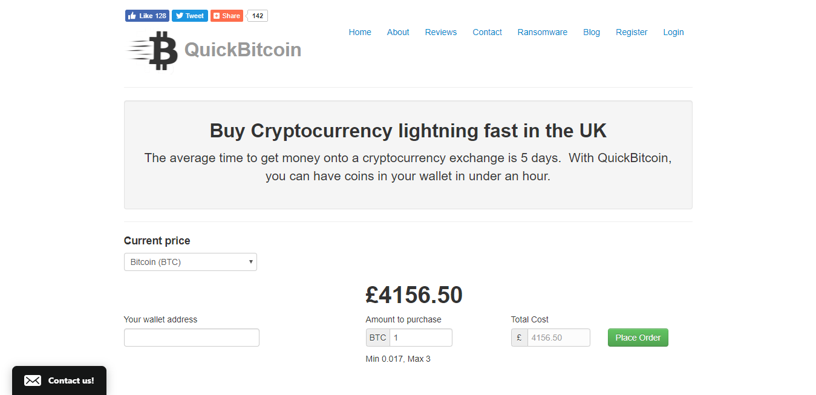This screenshot has width=816, height=395.
Task: Open the Ransomware page from navigation
Action: click(x=542, y=32)
